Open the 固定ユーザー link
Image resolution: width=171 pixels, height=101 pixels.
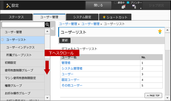tap(70, 80)
